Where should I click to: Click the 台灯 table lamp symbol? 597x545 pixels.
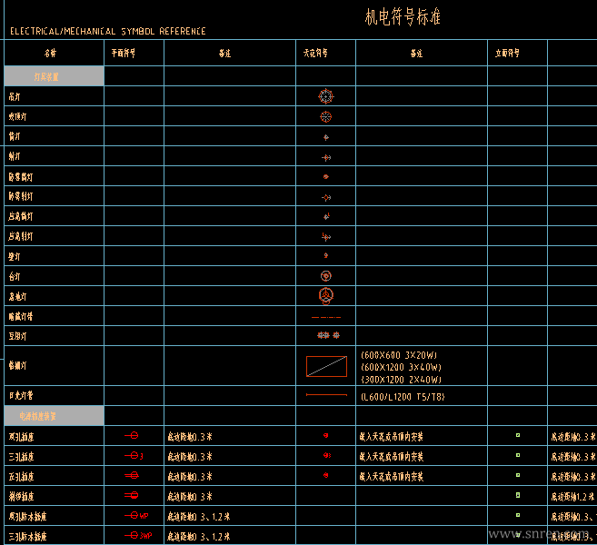pyautogui.click(x=326, y=275)
